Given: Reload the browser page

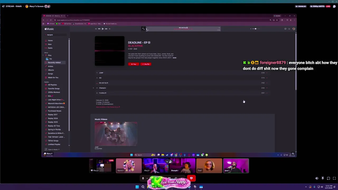Looking at the screenshot, I should (51, 20).
